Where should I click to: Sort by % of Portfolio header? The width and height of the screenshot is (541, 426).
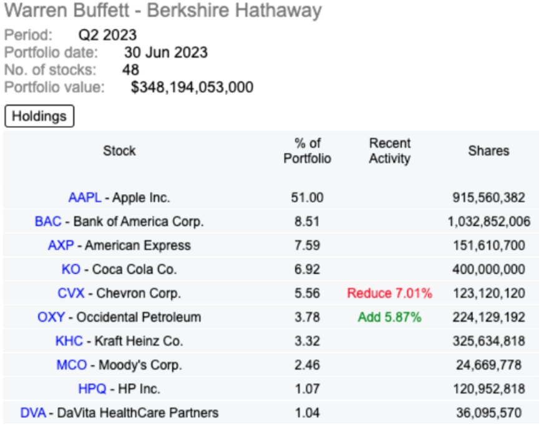(x=307, y=151)
